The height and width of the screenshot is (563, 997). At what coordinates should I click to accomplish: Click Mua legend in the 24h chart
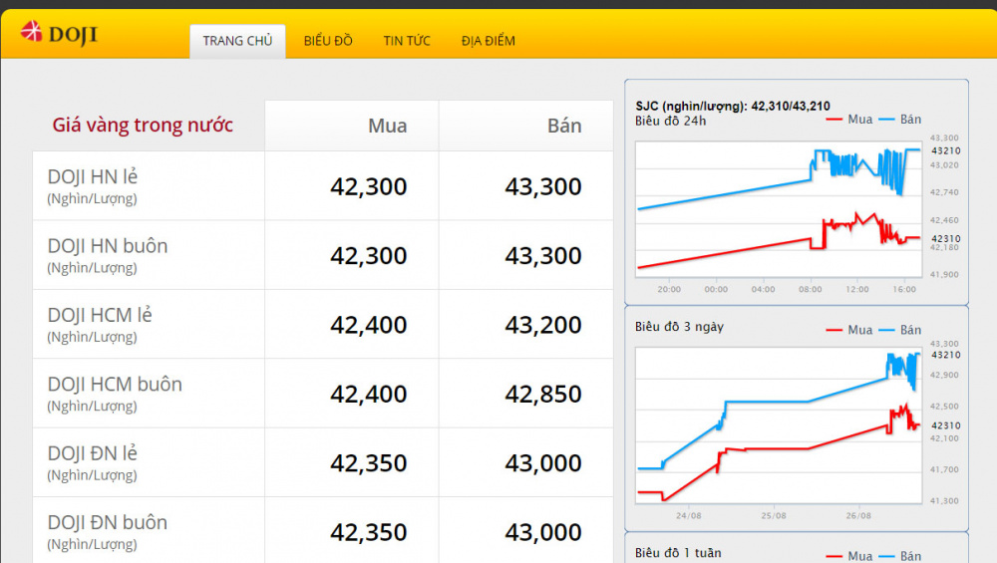[x=850, y=120]
